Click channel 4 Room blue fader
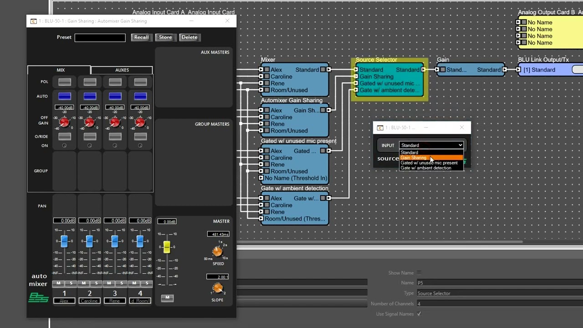The height and width of the screenshot is (328, 583). click(140, 241)
